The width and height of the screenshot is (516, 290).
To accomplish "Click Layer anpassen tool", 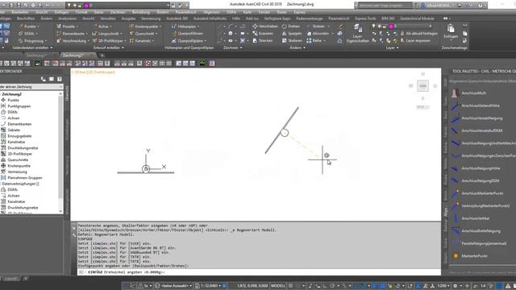I will (x=415, y=41).
